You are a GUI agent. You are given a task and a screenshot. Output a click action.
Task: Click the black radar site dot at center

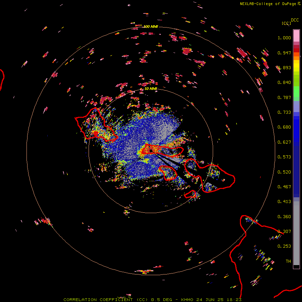(x=151, y=151)
